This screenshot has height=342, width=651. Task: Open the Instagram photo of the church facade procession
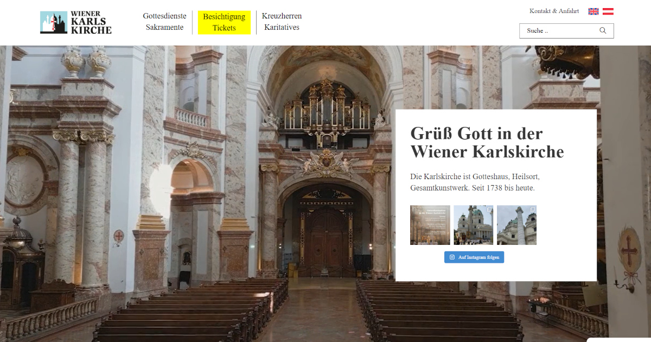click(474, 225)
